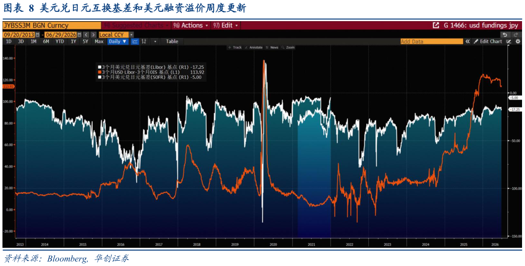Open chart settings gear icon

coord(518,41)
